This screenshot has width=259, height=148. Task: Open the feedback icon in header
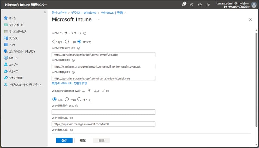tap(208, 5)
